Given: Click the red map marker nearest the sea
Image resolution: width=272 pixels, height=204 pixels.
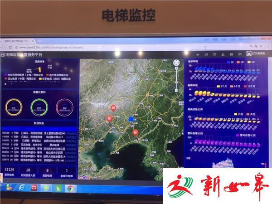Looking at the screenshot, I should coord(135,132).
